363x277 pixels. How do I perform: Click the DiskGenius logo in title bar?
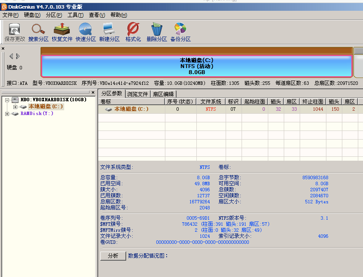[x=4, y=7]
